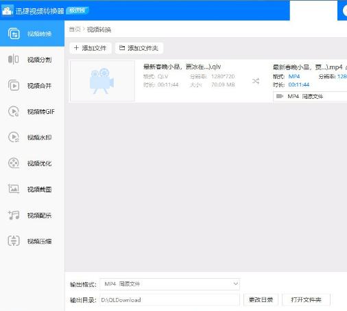The image size is (347, 311).
Task: Open the 视频水印 menu label
Action: coord(39,137)
